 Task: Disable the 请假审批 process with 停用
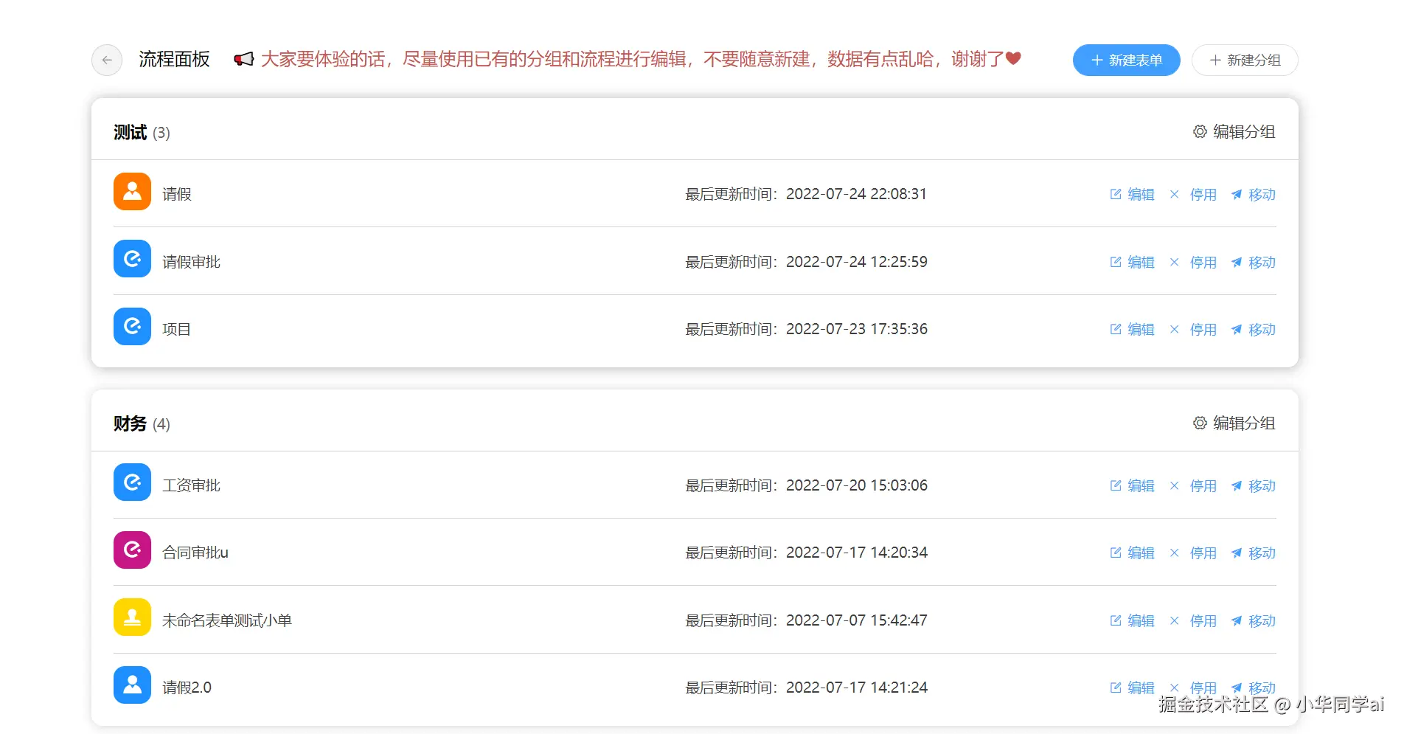(x=1194, y=263)
